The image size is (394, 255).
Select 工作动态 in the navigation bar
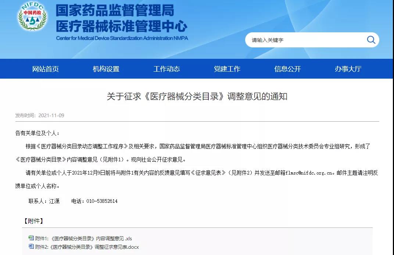tap(166, 69)
